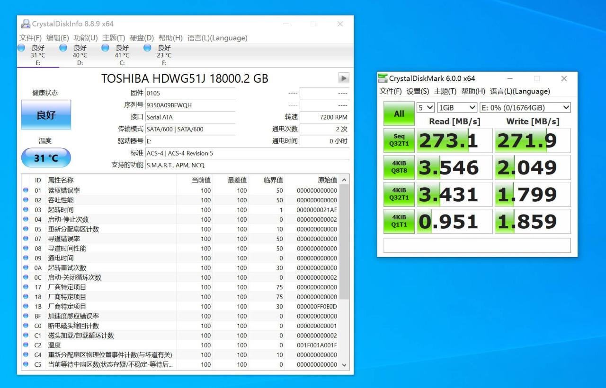The image size is (606, 388).
Task: Click raw value 001F001A001F for 温度
Action: tap(317, 345)
